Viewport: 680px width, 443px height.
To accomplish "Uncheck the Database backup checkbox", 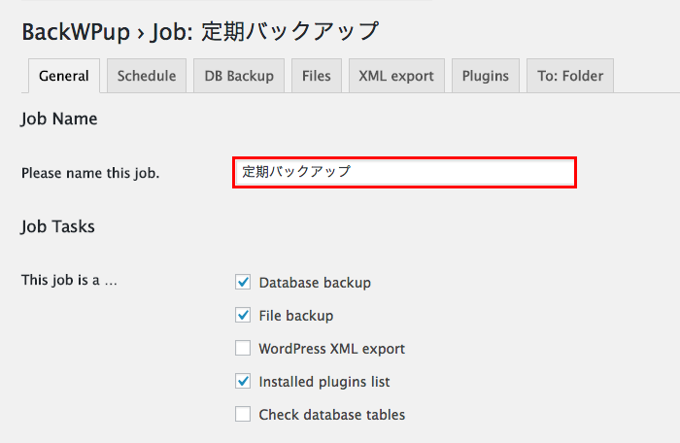I will [243, 282].
